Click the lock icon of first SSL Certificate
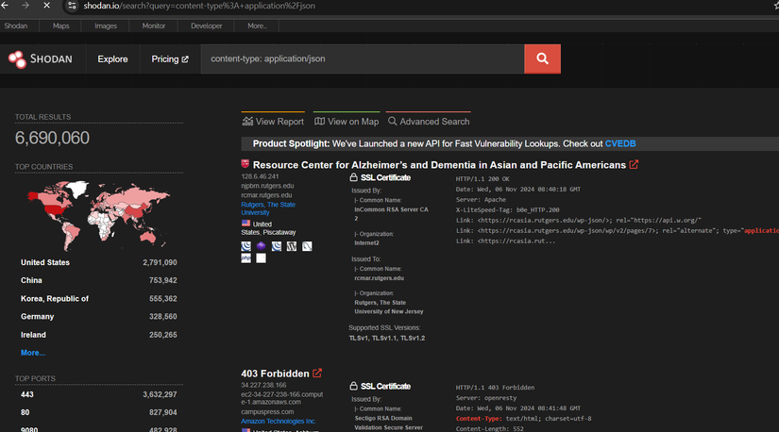 click(353, 177)
